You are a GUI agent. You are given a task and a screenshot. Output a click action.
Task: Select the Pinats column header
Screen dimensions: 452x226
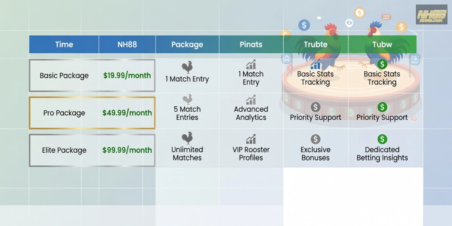[x=251, y=44]
